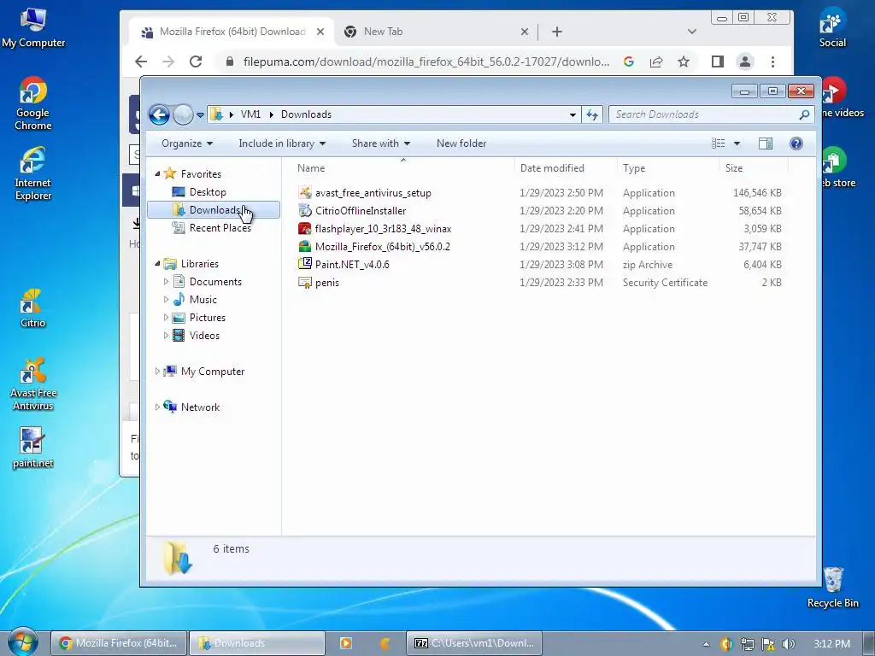Open the Share with menu
This screenshot has height=656, width=875.
tap(380, 143)
